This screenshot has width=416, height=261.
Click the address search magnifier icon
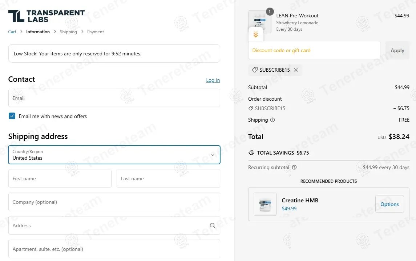click(x=213, y=226)
